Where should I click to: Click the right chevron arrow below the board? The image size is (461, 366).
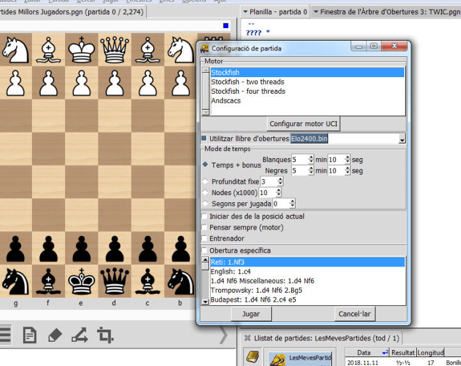click(x=223, y=335)
